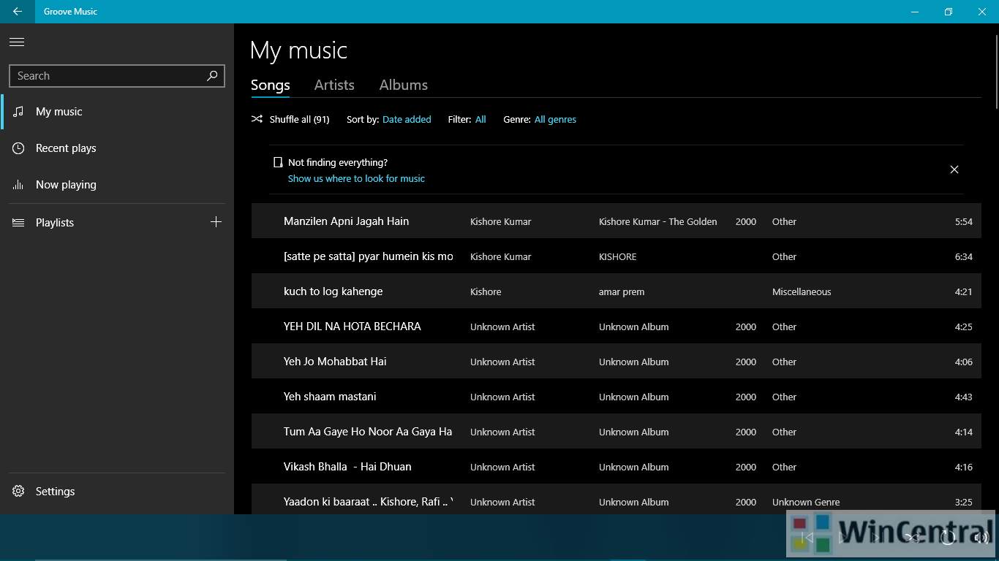The height and width of the screenshot is (561, 999).
Task: Switch to the Albums tab
Action: pos(404,85)
